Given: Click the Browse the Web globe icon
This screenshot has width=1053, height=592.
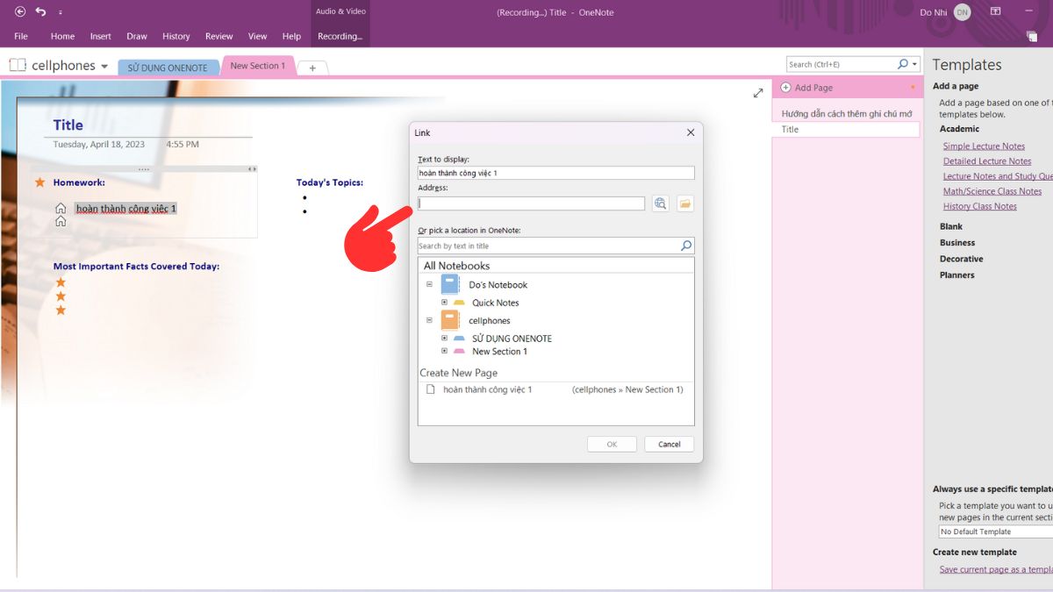Looking at the screenshot, I should (661, 203).
